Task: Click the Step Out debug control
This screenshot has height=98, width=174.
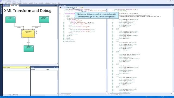Action: coord(72,7)
